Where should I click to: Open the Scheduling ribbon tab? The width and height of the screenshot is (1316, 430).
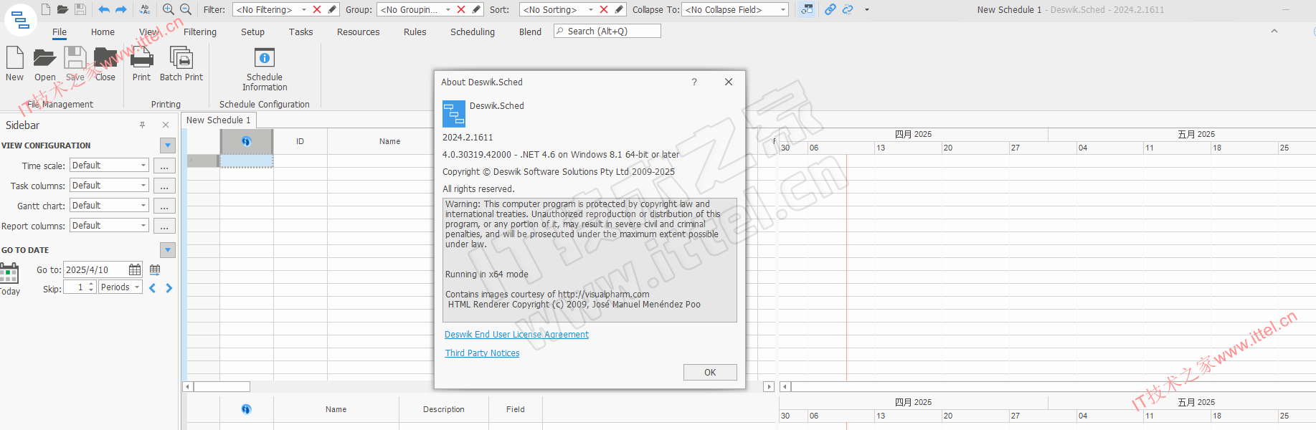coord(472,32)
